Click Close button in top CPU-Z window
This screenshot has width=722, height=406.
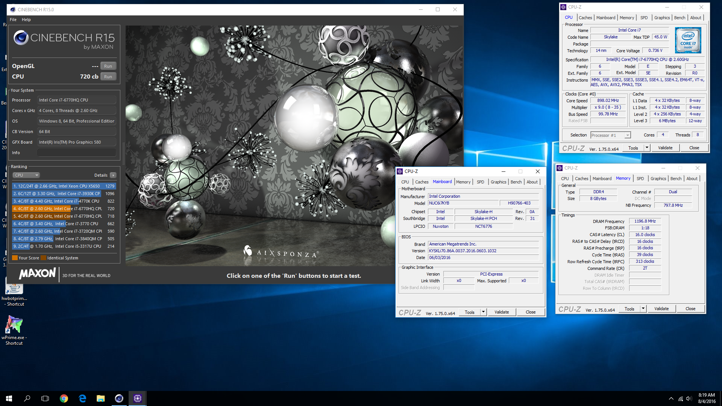pos(694,148)
